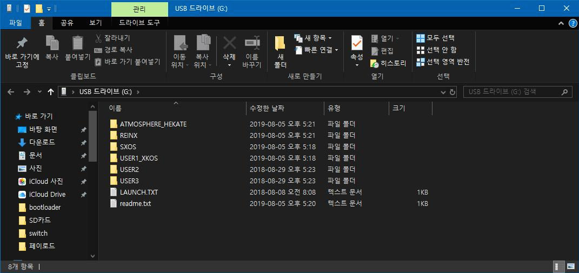
Task: Open Recent Locations dropdown arrow
Action: [x=39, y=92]
